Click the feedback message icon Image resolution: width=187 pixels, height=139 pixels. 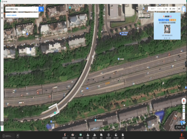pos(180,9)
